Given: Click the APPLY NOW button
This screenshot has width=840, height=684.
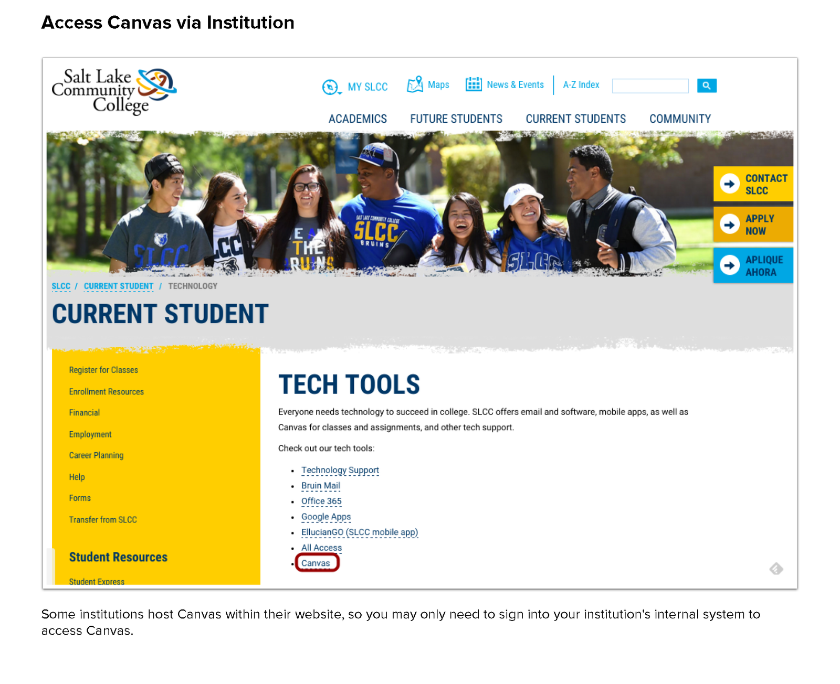Looking at the screenshot, I should point(753,225).
